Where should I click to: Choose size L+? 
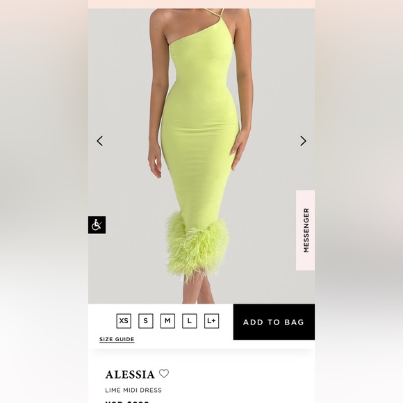tap(211, 321)
